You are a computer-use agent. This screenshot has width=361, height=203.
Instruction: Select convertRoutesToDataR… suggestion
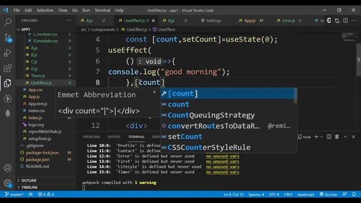[x=227, y=126]
